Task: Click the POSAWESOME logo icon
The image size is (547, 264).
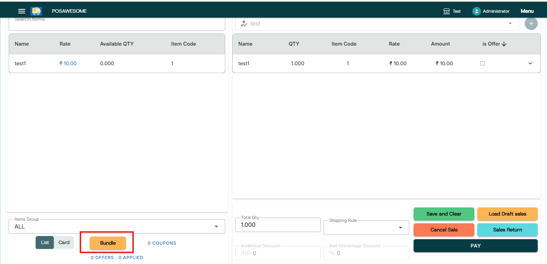Action: coord(36,11)
